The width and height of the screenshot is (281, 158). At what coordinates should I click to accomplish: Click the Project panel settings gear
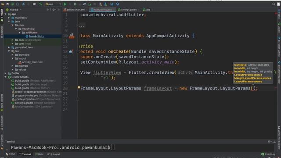click(x=54, y=10)
